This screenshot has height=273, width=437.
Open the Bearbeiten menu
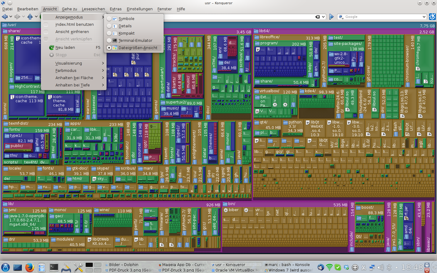28,9
